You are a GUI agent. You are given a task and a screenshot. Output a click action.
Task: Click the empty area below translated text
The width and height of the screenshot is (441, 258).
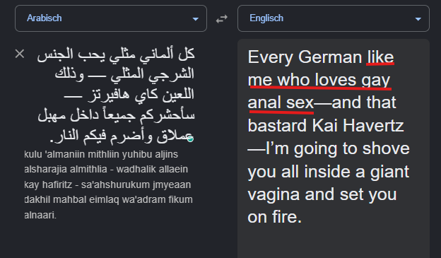coord(334,242)
